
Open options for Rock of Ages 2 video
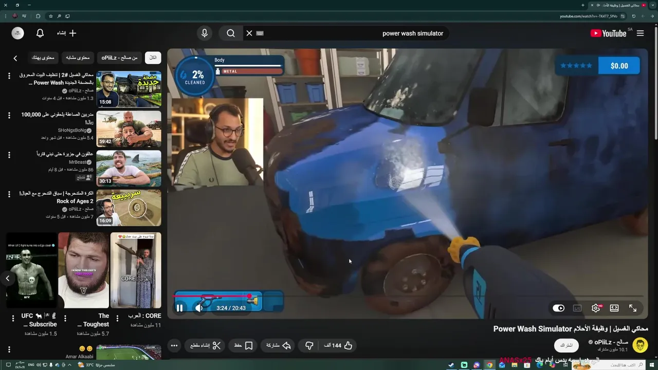click(9, 194)
